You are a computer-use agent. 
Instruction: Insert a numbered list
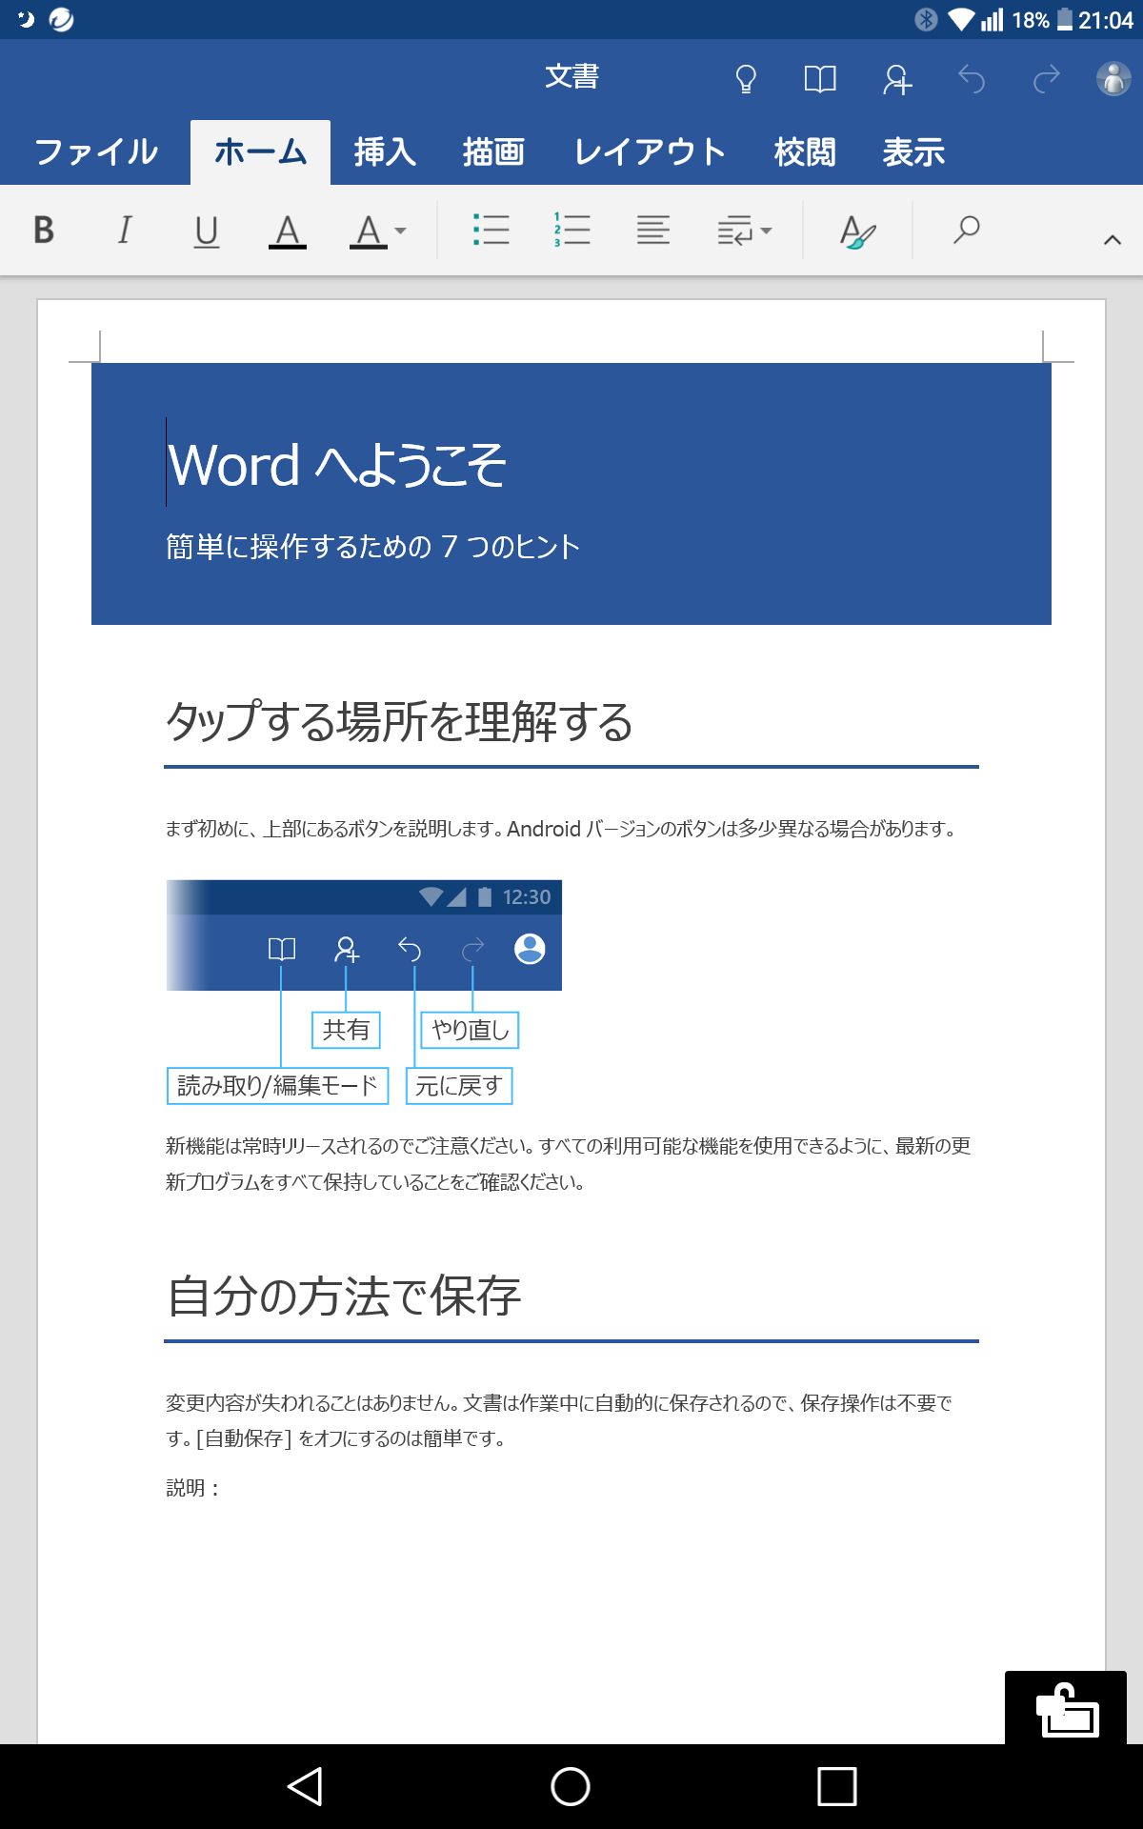tap(572, 230)
